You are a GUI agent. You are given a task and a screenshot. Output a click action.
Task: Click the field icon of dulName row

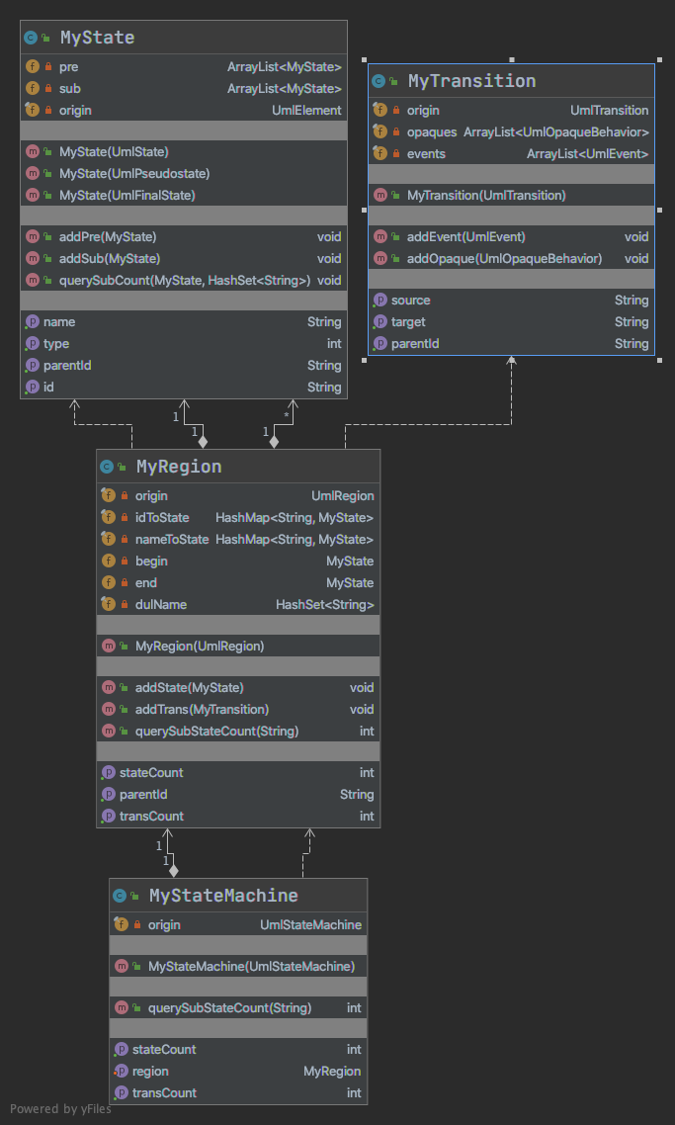109,605
